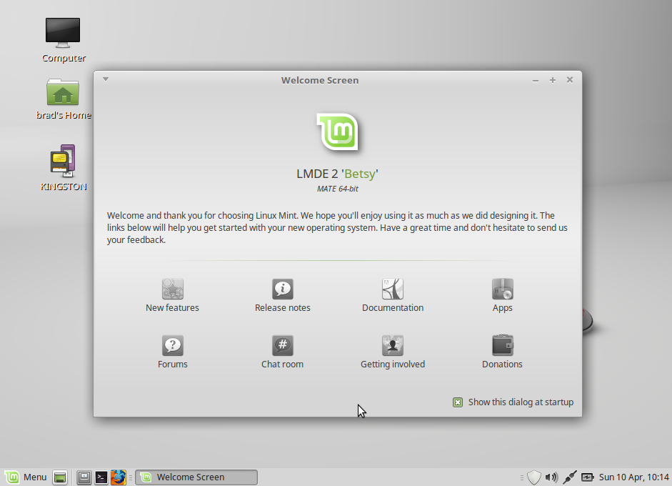Click the LMDE 2 'Betsy' heading
Screen dimensions: 672x486
pos(337,174)
